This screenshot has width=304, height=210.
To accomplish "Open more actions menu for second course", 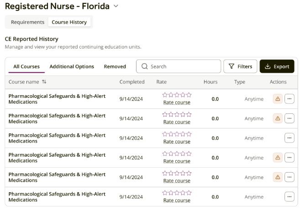I will click(x=289, y=118).
